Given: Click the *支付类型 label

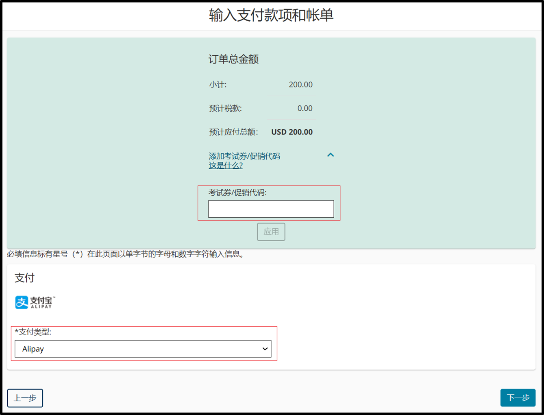Looking at the screenshot, I should click(x=33, y=332).
